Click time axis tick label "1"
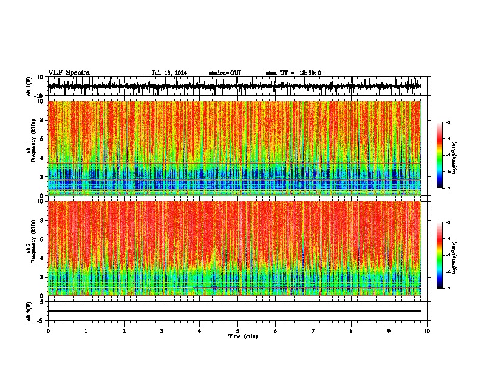The height and width of the screenshot is (371, 481). pyautogui.click(x=86, y=331)
